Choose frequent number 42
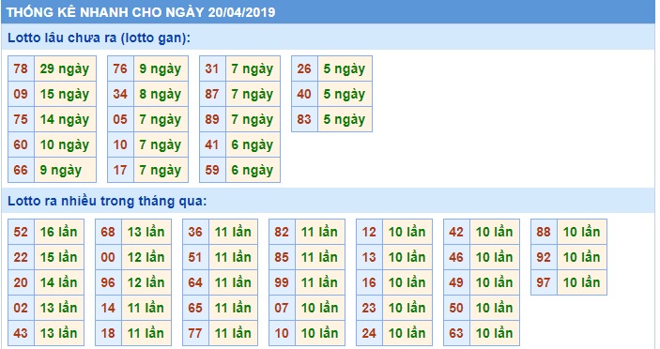Screen dimensions: 660x349 [x=456, y=232]
